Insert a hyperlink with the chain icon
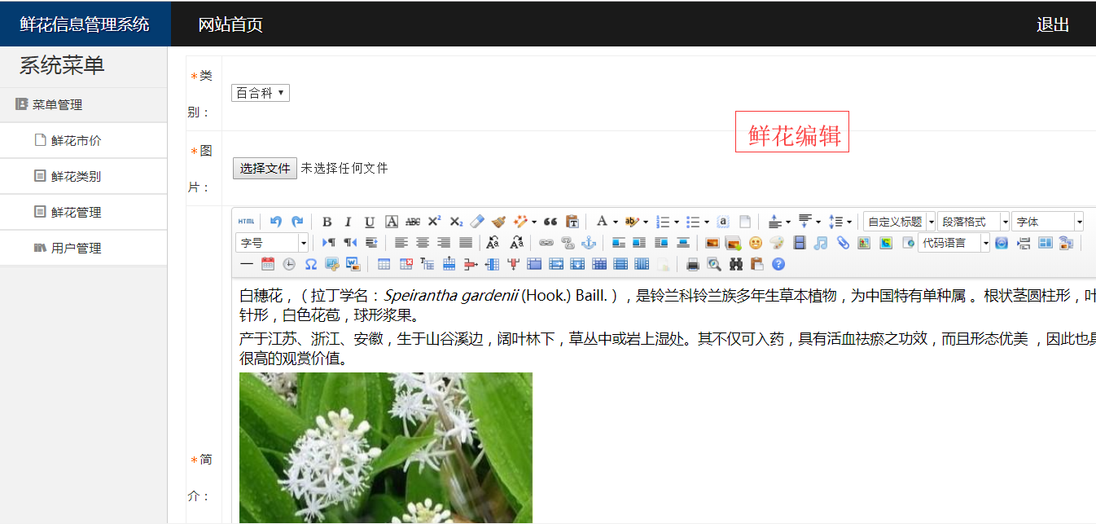 546,242
